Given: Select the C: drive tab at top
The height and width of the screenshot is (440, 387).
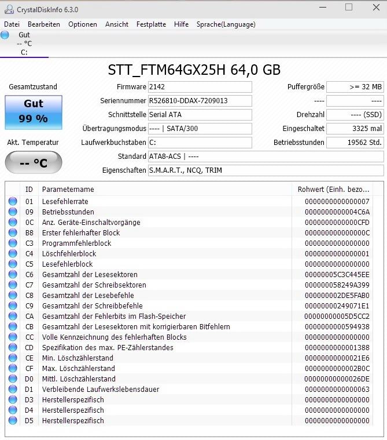Looking at the screenshot, I should tap(24, 43).
